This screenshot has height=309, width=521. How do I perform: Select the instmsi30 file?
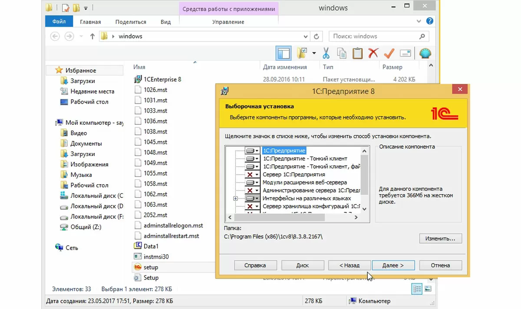pyautogui.click(x=151, y=257)
